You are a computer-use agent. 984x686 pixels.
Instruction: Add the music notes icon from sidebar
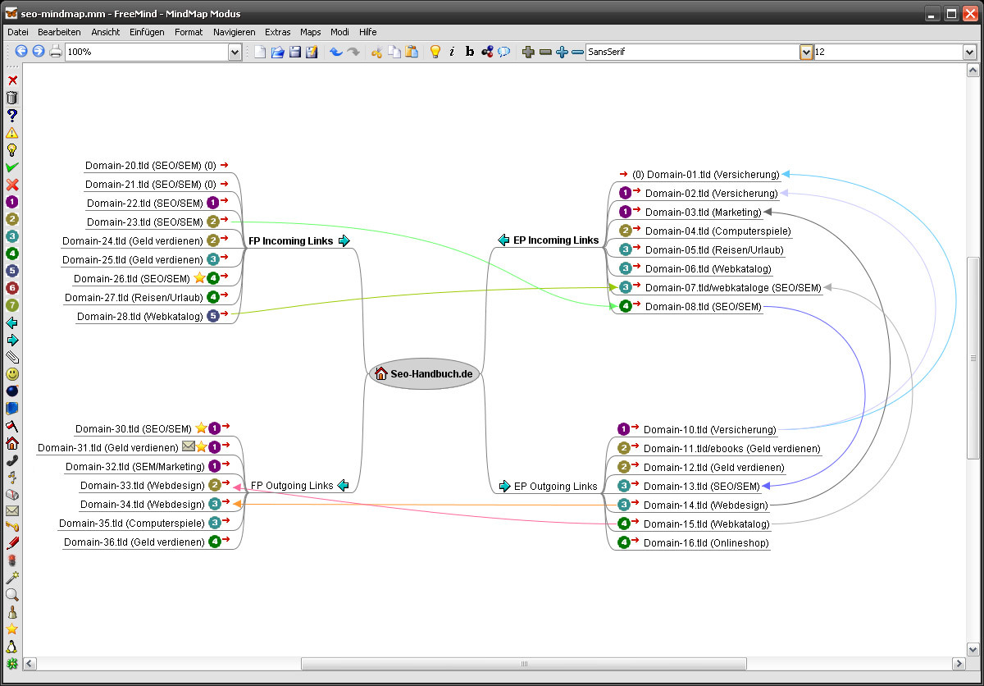click(12, 477)
